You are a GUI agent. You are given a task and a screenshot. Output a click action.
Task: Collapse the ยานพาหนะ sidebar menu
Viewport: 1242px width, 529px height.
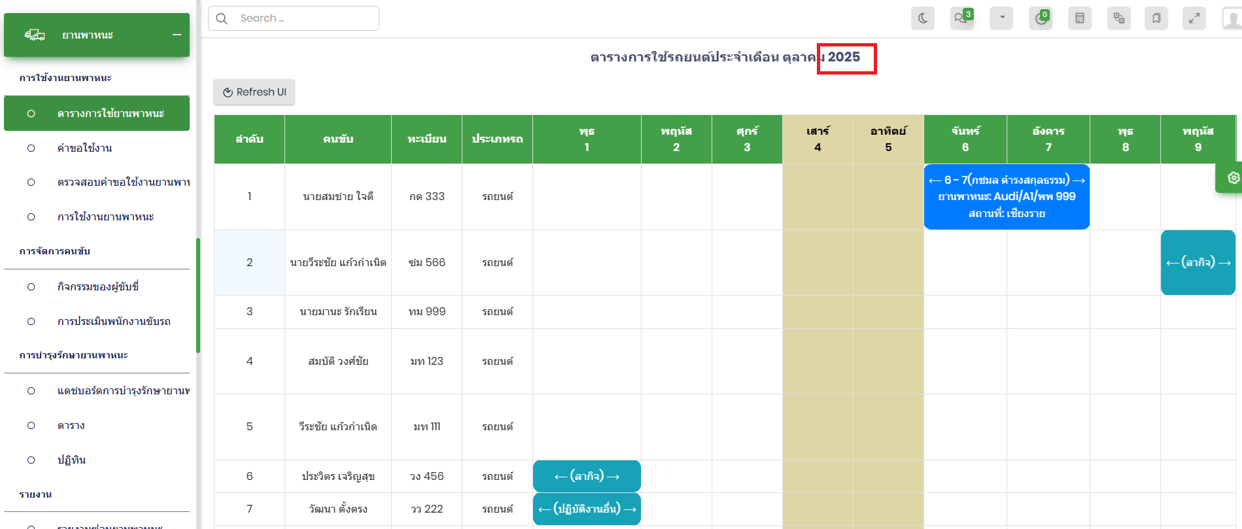(x=177, y=35)
